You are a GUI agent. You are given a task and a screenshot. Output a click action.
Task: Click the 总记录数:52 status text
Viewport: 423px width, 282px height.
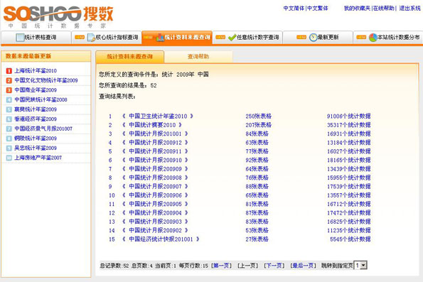[x=114, y=266]
